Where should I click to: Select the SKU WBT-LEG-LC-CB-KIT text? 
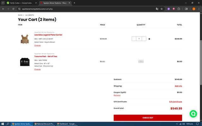click(x=44, y=39)
